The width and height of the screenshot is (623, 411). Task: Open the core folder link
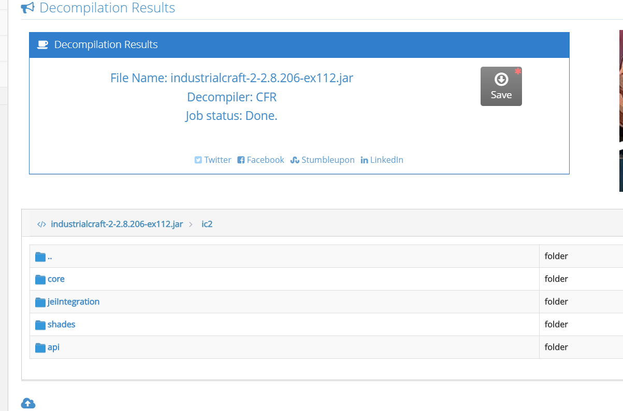pyautogui.click(x=56, y=279)
